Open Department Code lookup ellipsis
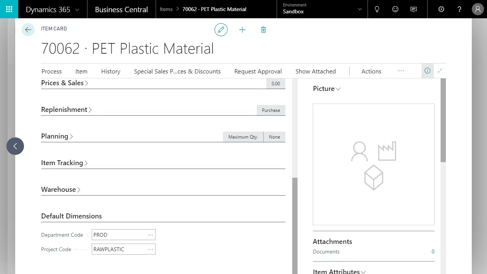Viewport: 487px width, 274px height. (x=151, y=235)
